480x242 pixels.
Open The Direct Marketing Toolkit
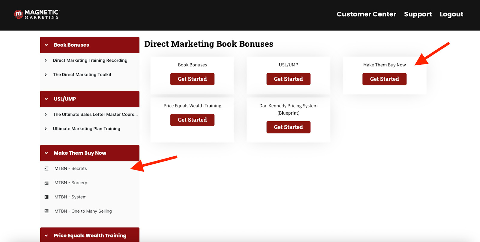pos(82,75)
